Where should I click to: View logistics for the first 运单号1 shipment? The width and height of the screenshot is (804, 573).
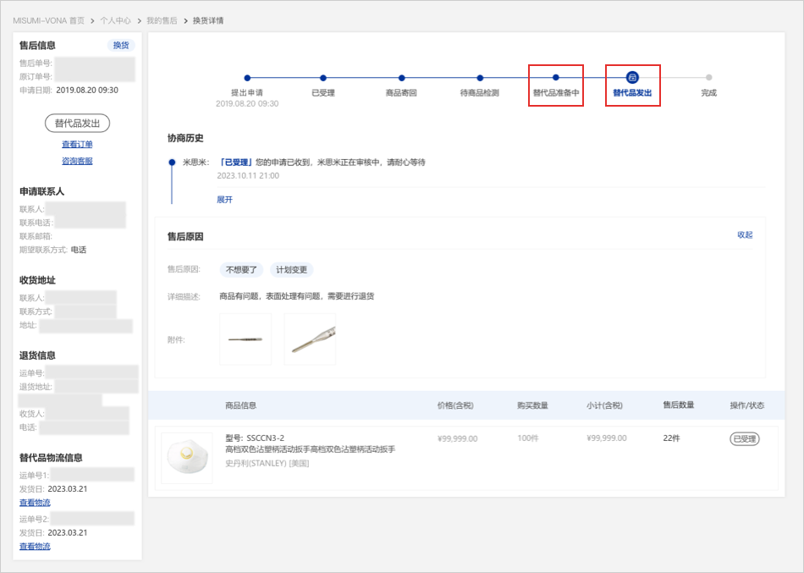35,503
